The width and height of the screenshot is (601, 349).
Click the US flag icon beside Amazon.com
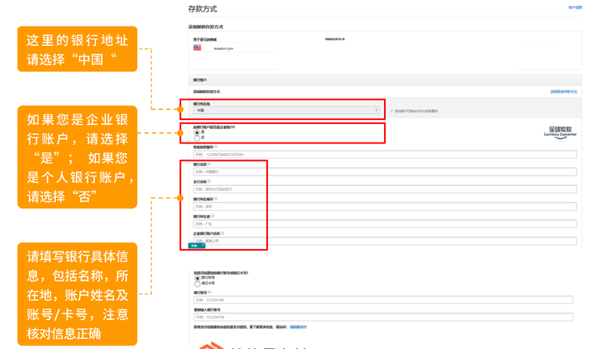tap(197, 47)
